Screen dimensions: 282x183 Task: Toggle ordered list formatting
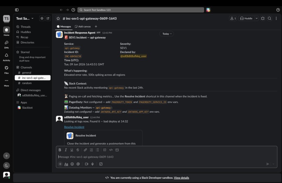coord(91,150)
